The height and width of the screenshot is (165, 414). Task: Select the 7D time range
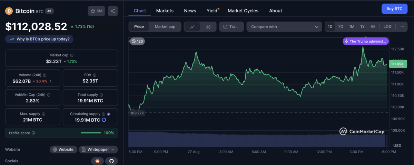pos(341,27)
